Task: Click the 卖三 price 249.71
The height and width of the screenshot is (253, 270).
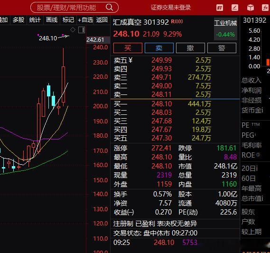Action: (x=161, y=77)
